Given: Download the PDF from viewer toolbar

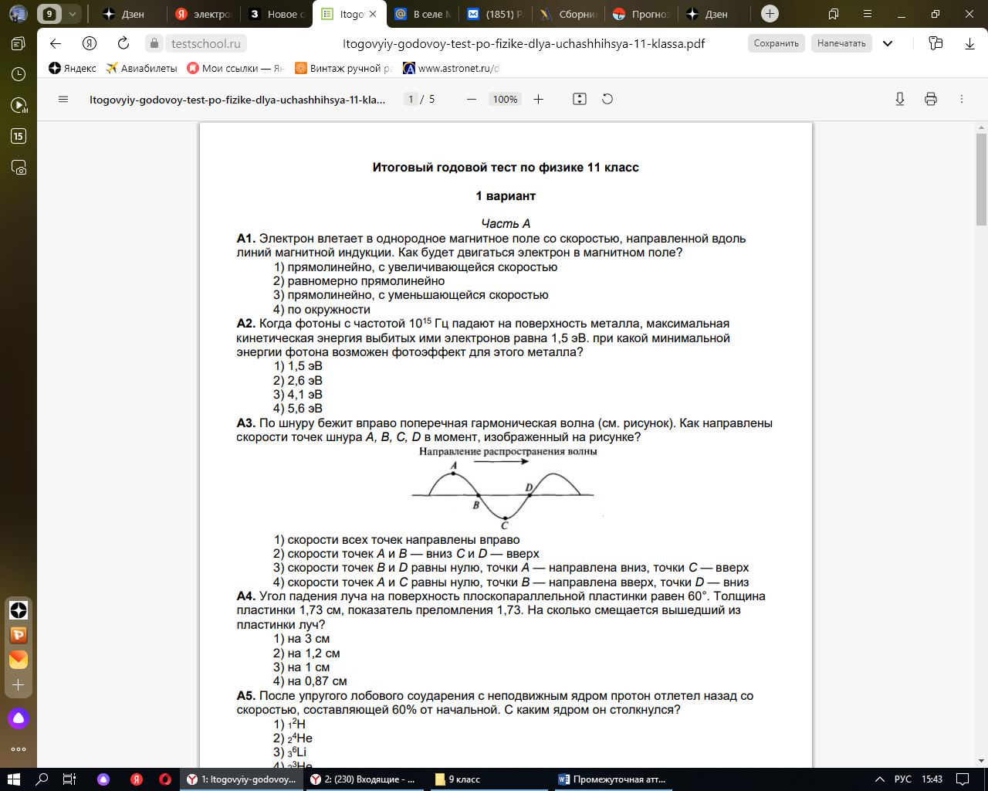Looking at the screenshot, I should click(900, 99).
